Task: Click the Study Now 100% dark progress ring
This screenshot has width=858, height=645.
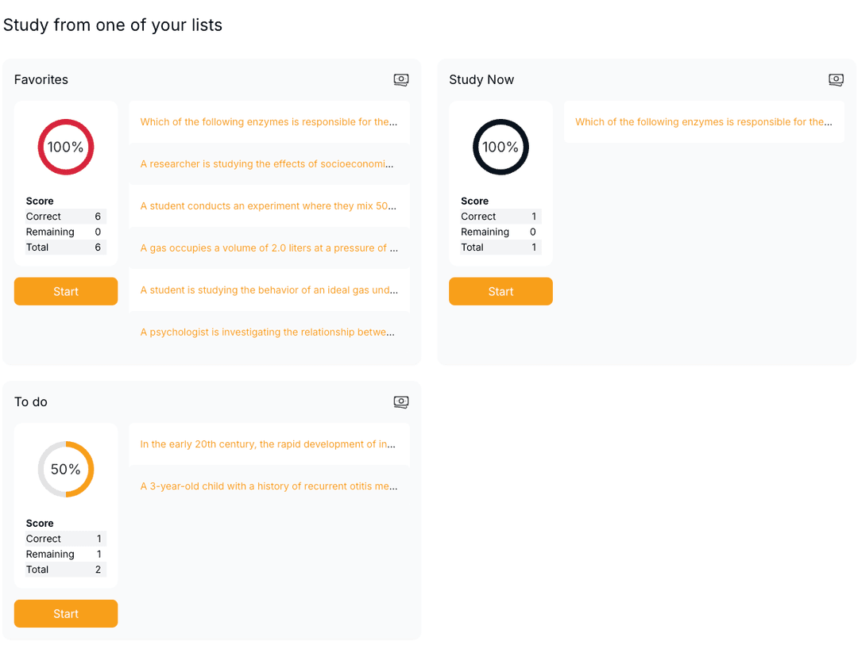Action: pos(500,147)
